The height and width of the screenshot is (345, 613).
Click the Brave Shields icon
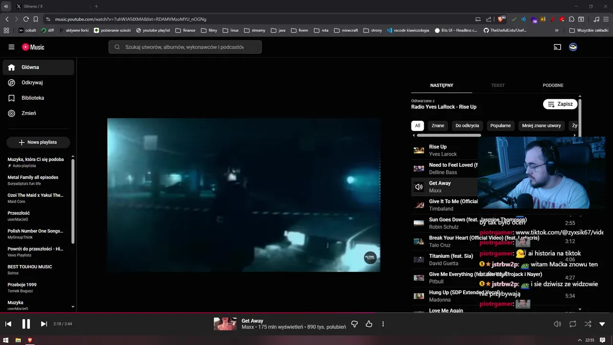[501, 19]
